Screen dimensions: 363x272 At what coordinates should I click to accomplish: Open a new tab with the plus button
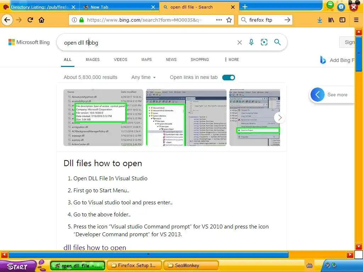click(x=245, y=7)
